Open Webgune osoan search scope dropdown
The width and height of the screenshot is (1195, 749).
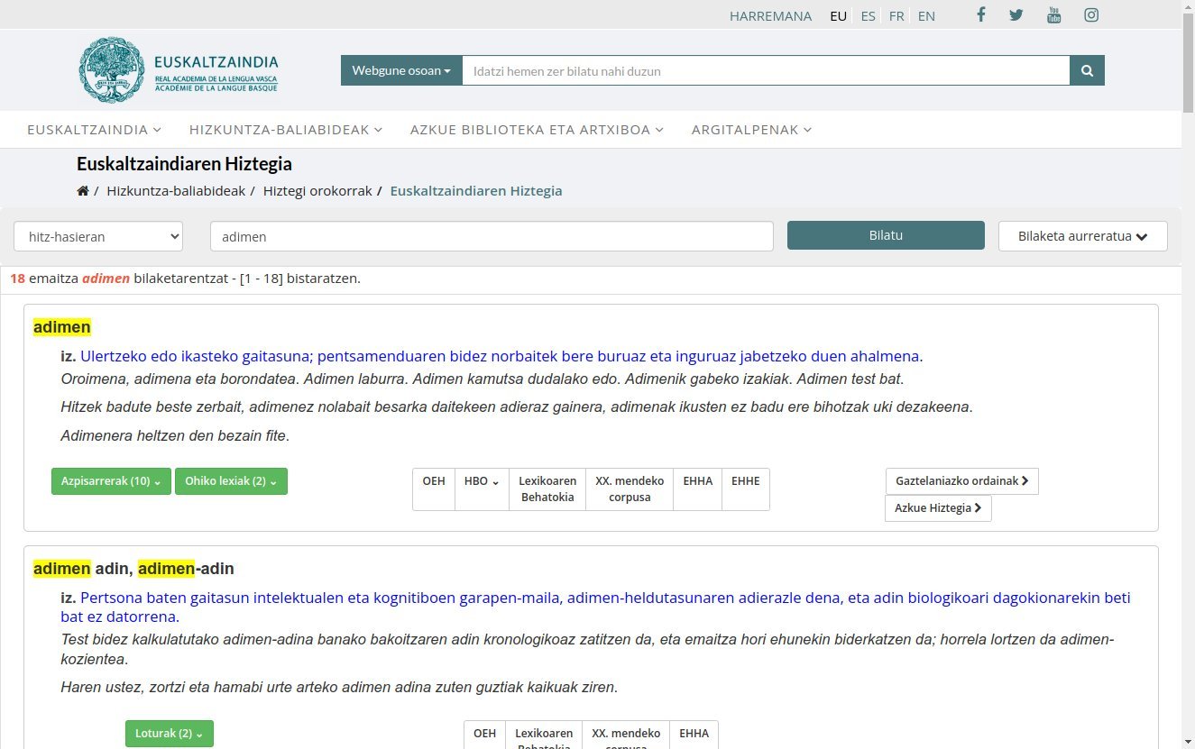pos(401,70)
